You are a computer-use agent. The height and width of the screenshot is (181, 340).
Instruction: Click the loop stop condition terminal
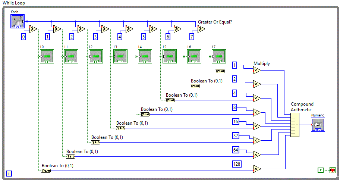[332, 170]
